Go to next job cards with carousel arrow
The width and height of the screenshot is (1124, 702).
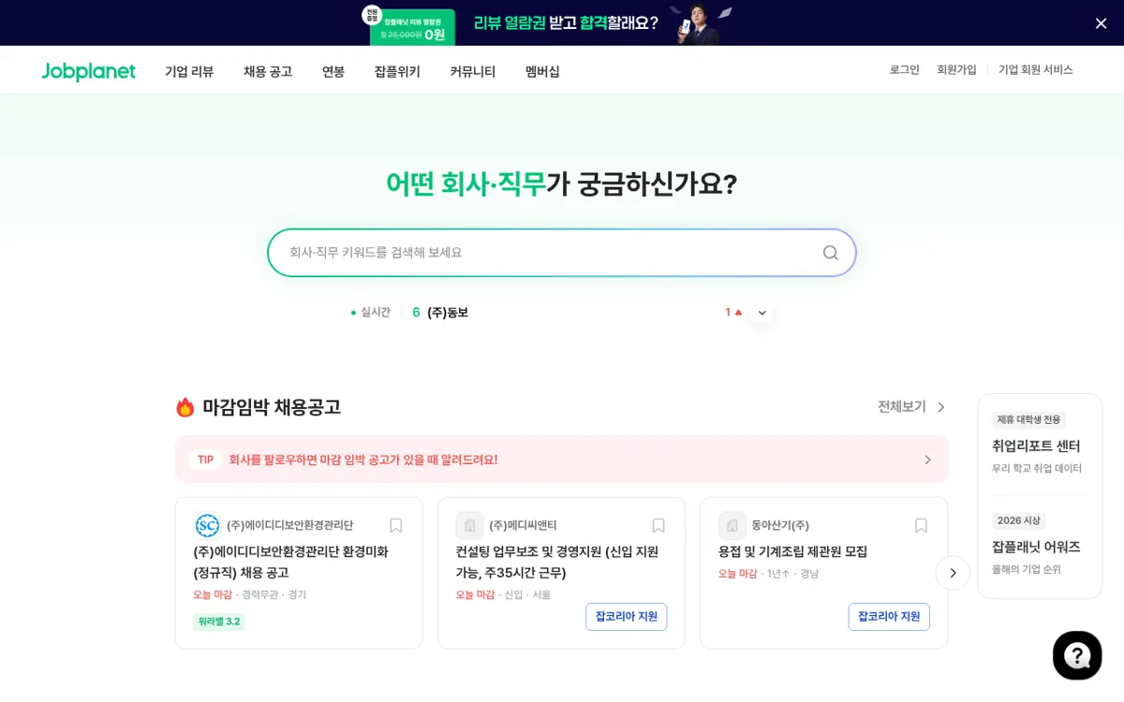pos(953,573)
